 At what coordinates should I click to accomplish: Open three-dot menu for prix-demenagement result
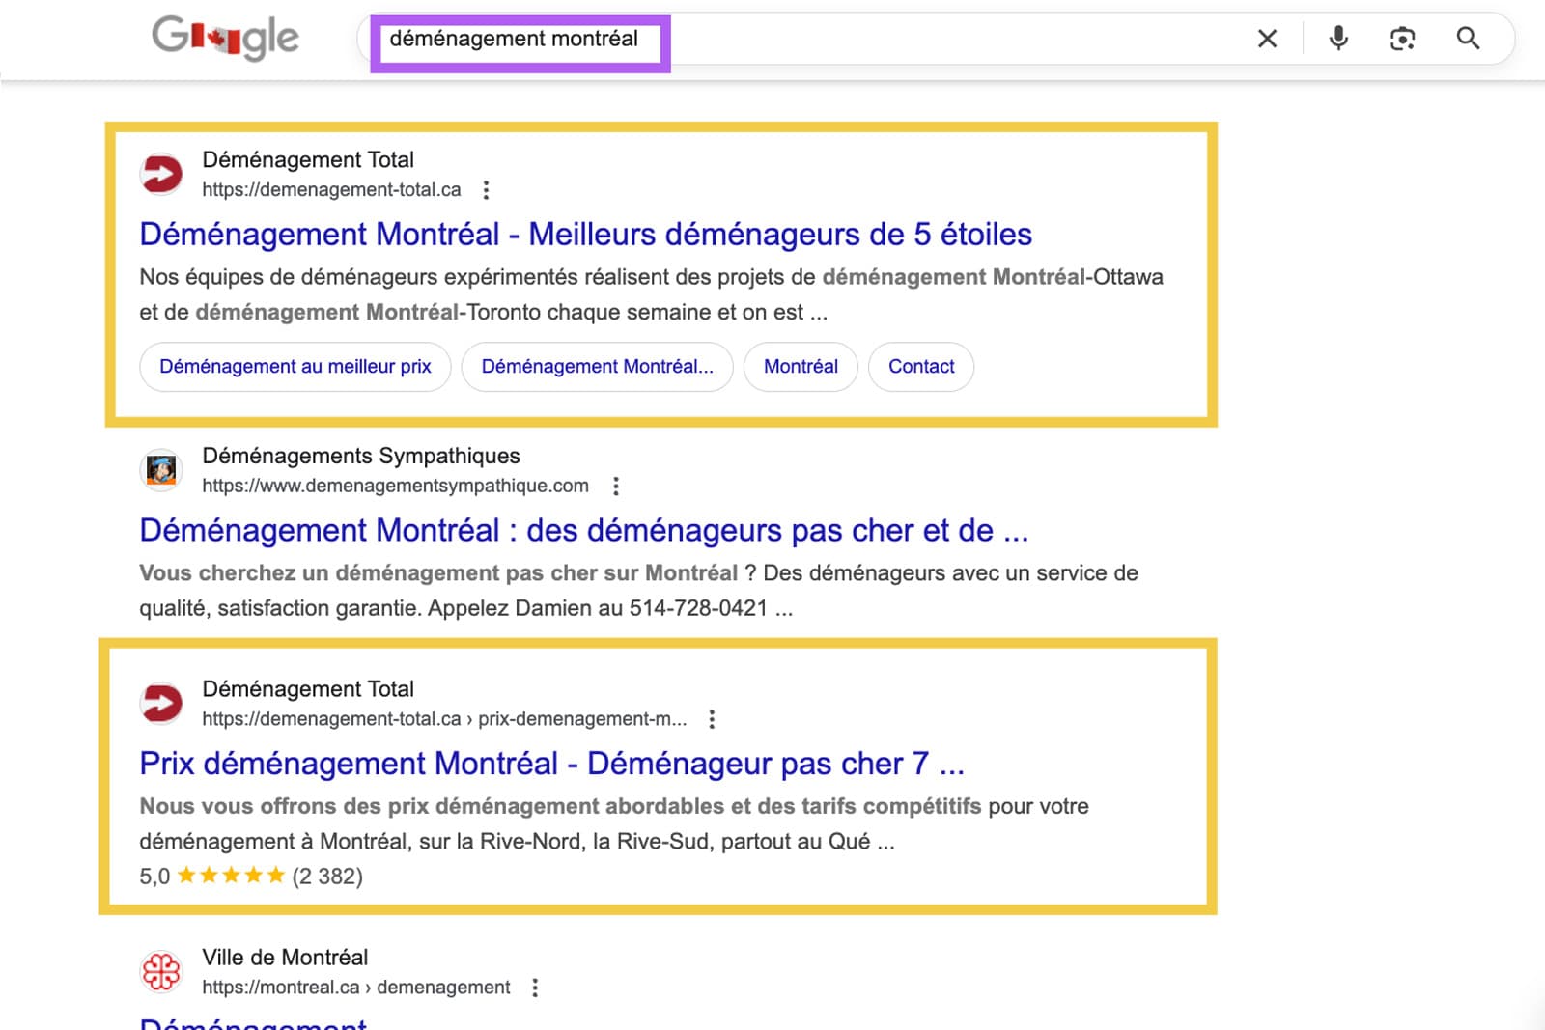(x=712, y=719)
